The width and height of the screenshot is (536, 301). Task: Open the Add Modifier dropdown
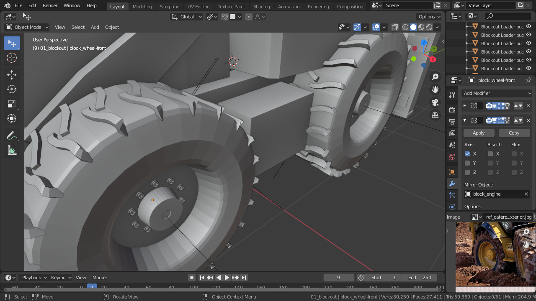pyautogui.click(x=497, y=93)
